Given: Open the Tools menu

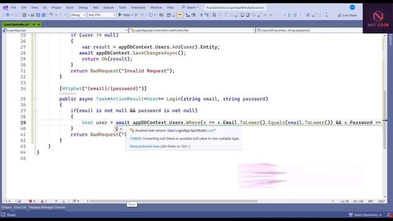Looking at the screenshot, I should pos(122,7).
